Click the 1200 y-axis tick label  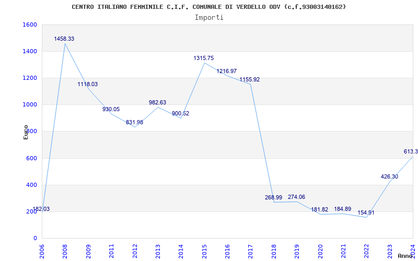point(30,78)
